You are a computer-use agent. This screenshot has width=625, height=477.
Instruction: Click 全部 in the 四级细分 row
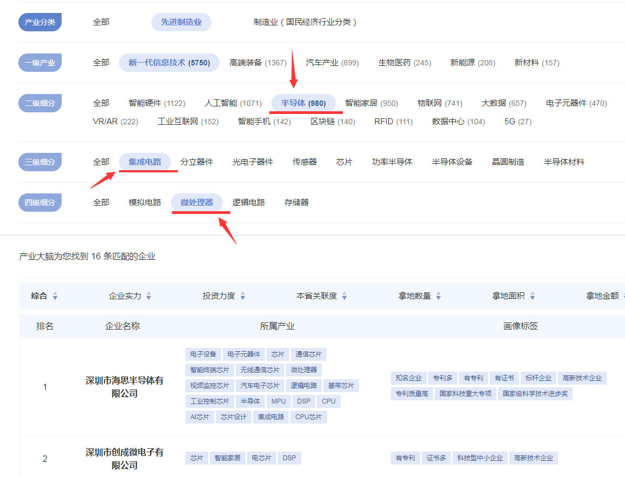click(101, 203)
